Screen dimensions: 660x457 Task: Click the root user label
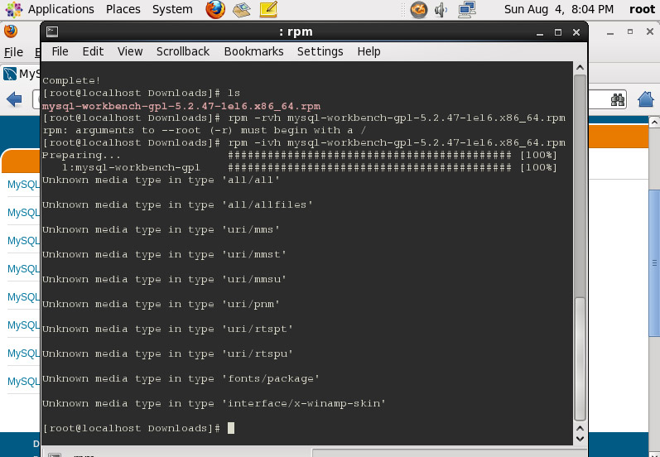pos(642,9)
